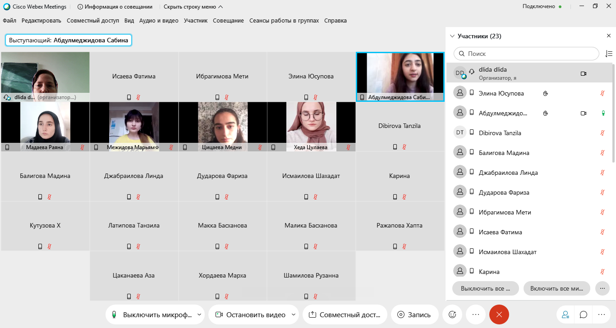Screen dimensions: 616x328
Task: Open the Совещание menu
Action: tap(228, 21)
